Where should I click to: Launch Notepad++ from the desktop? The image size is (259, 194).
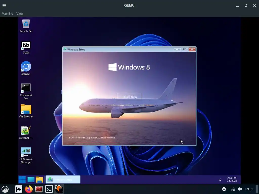26,132
